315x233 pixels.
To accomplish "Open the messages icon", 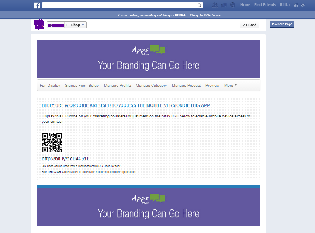I will pos(224,5).
